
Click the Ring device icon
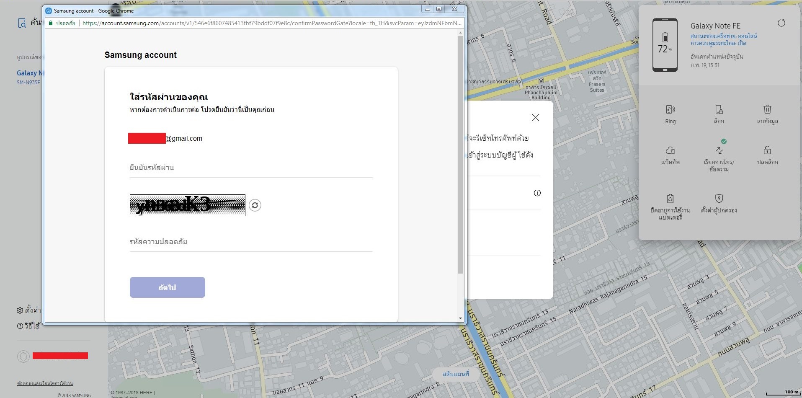tap(670, 110)
